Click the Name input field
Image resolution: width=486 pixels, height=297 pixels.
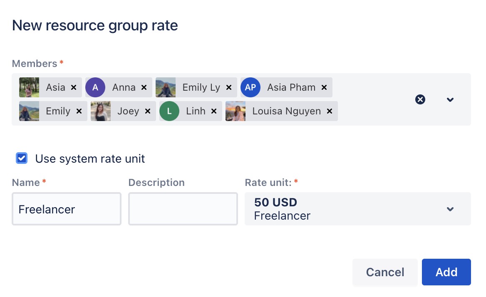(67, 209)
